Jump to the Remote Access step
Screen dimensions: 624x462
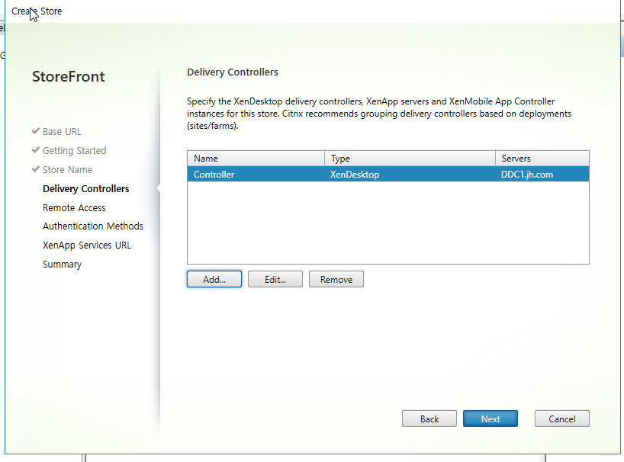pos(74,208)
